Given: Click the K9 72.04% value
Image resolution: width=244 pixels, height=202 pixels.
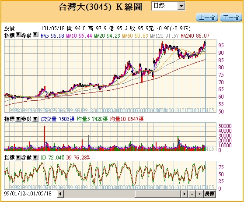Looking at the screenshot, I should (x=52, y=158).
